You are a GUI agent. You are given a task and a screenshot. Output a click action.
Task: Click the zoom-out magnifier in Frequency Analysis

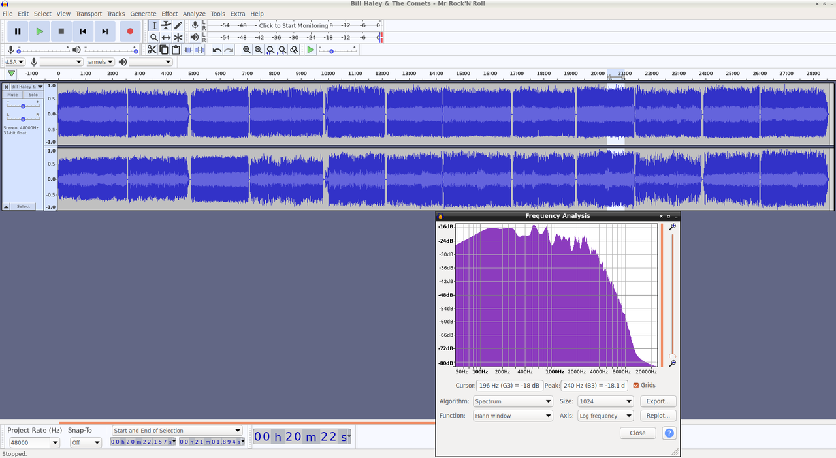click(x=673, y=363)
